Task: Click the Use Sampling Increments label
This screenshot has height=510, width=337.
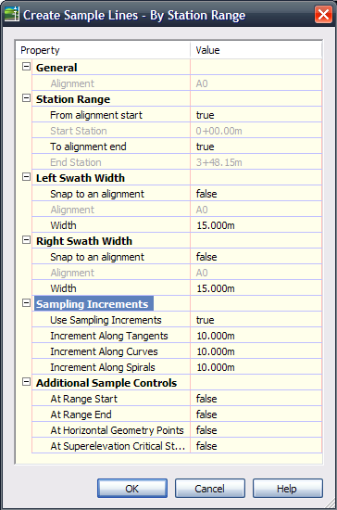Action: pos(106,320)
